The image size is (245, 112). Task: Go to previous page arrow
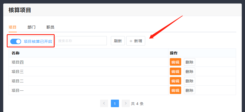tap(104, 103)
